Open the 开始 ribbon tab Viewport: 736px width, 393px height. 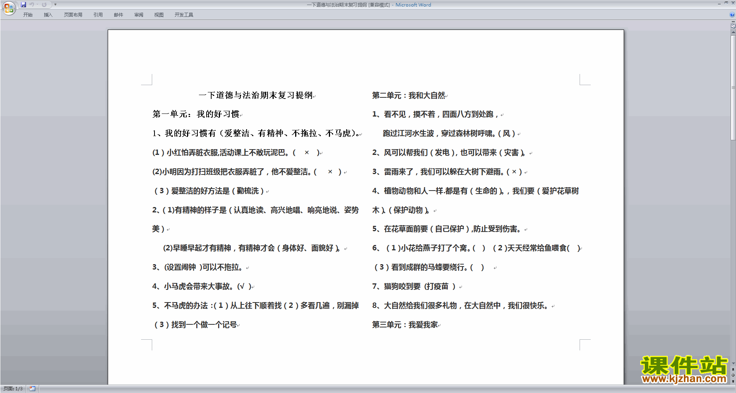[28, 15]
